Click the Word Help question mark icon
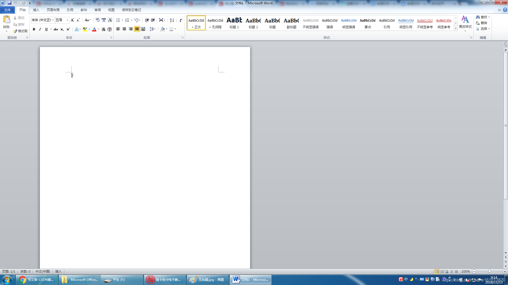Viewport: 508px width, 285px height. pos(505,10)
